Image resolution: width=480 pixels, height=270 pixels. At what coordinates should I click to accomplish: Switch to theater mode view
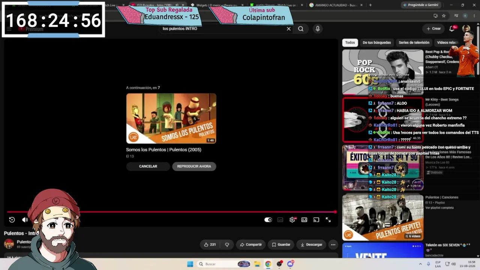304,220
